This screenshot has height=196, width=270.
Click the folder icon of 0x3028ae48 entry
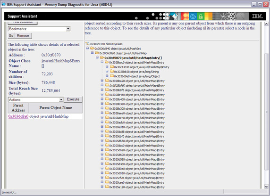click(x=107, y=118)
